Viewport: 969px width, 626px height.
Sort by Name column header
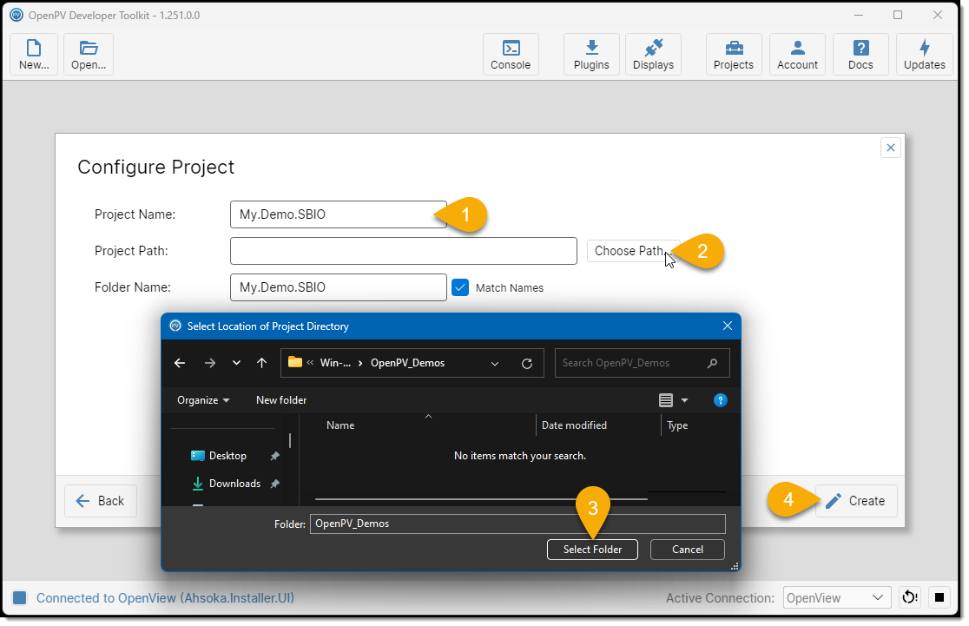[340, 425]
